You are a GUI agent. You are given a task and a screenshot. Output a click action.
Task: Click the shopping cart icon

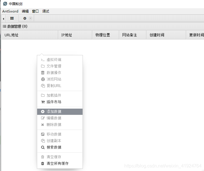tap(43, 102)
